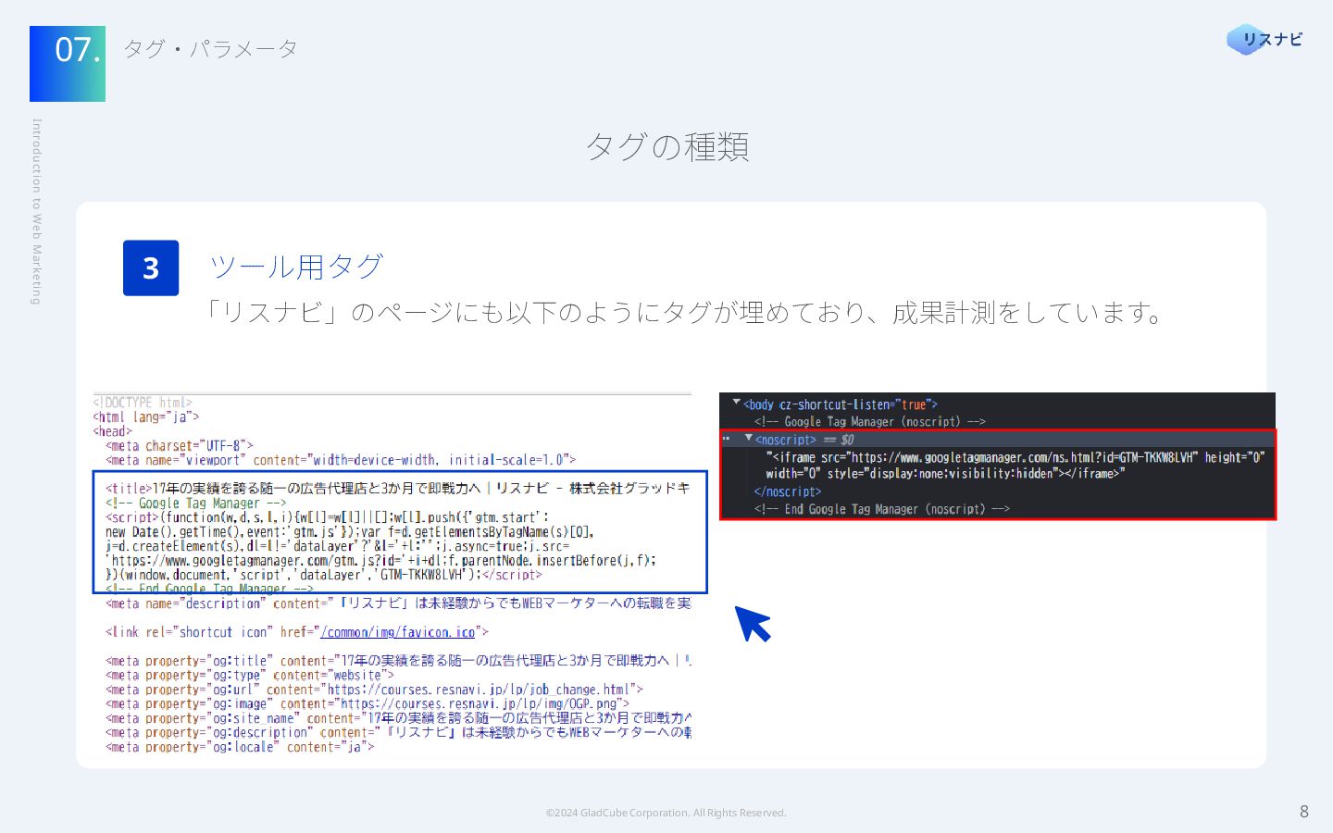Click the ツール用タグ heading
This screenshot has width=1333, height=833.
296,267
